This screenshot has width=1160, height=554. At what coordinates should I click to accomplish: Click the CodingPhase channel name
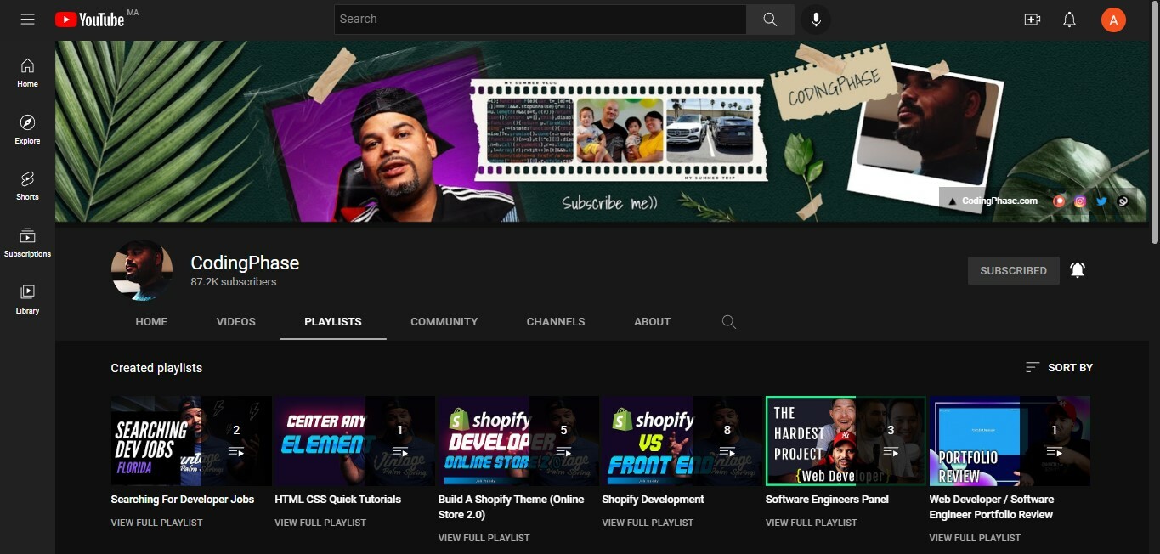[245, 263]
